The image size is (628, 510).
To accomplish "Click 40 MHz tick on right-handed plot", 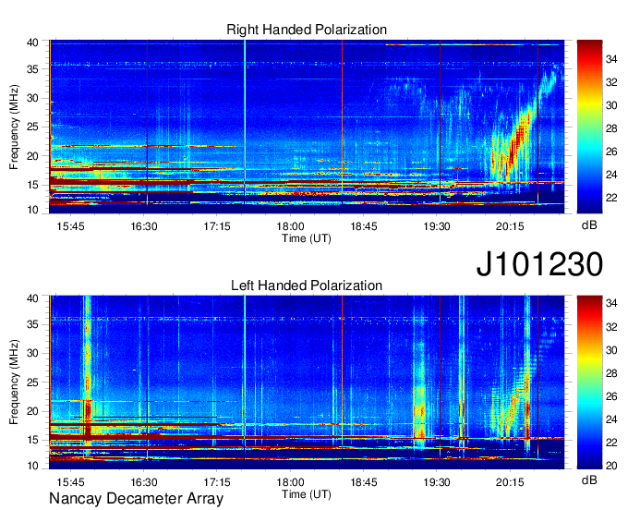I will click(33, 42).
